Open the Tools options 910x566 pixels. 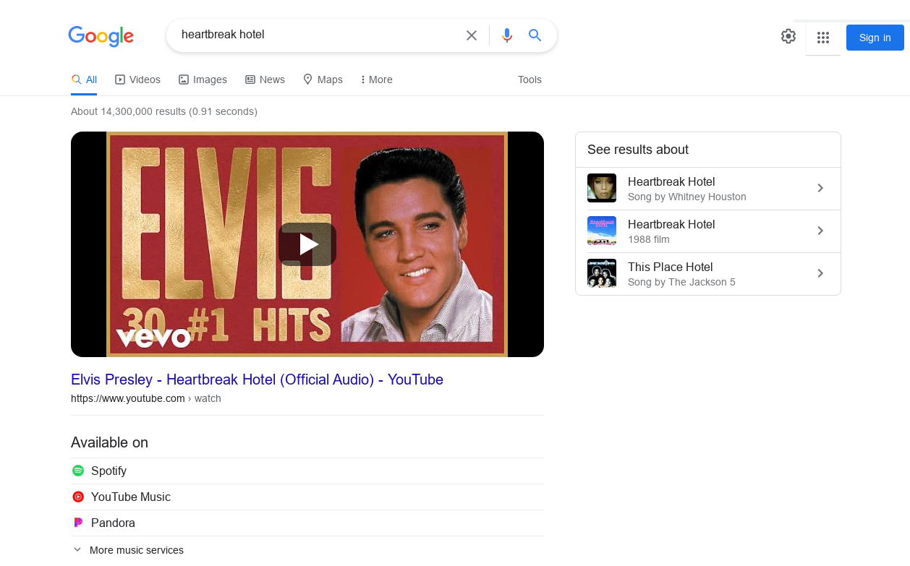tap(530, 80)
